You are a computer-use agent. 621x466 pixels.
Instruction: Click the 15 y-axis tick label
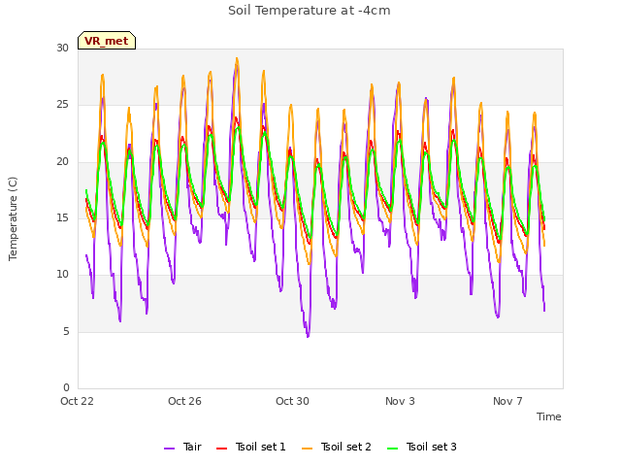[x=62, y=217]
